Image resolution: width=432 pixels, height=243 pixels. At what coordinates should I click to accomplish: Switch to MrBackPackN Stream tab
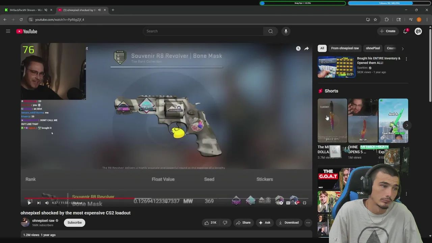click(26, 10)
